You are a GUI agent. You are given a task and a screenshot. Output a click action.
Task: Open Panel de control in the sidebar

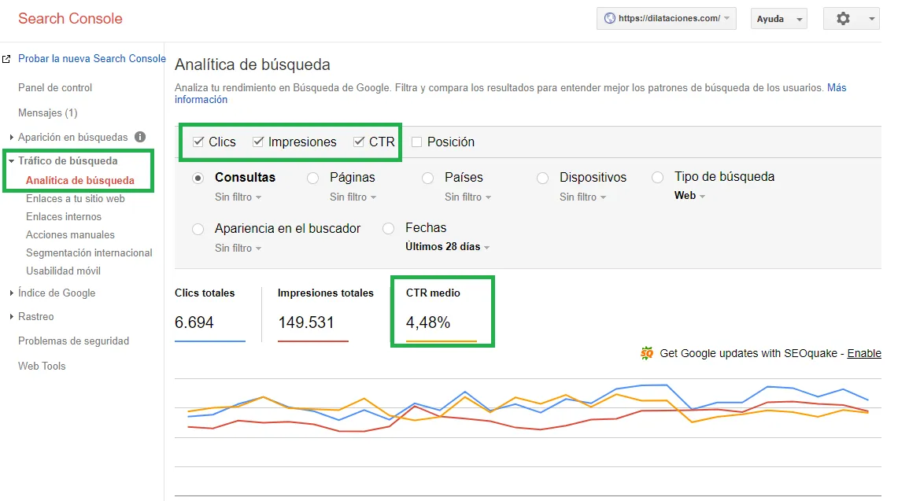[55, 87]
